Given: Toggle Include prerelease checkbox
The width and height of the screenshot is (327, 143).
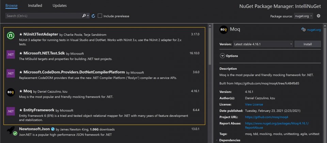Looking at the screenshot, I should [x=100, y=16].
